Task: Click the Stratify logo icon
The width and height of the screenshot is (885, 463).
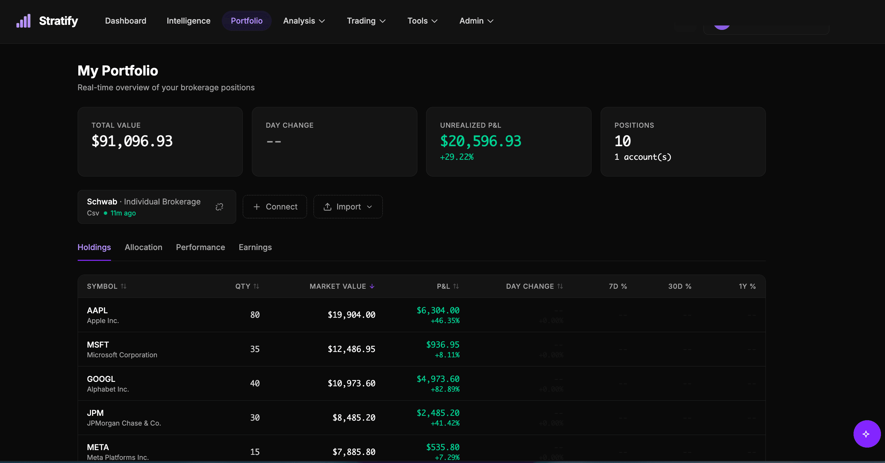Action: tap(23, 21)
